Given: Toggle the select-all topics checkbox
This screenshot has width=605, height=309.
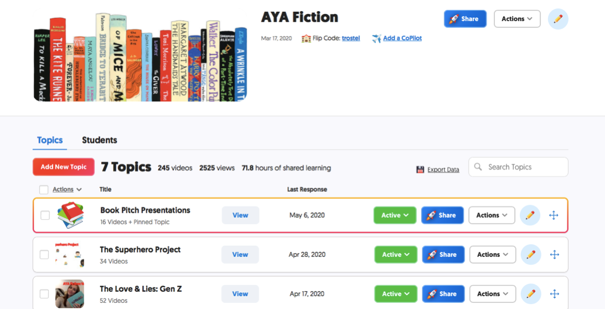Looking at the screenshot, I should 44,190.
